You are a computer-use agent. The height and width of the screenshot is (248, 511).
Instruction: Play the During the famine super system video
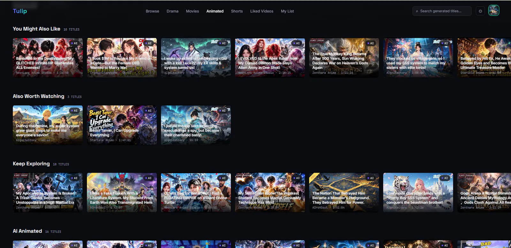click(48, 125)
